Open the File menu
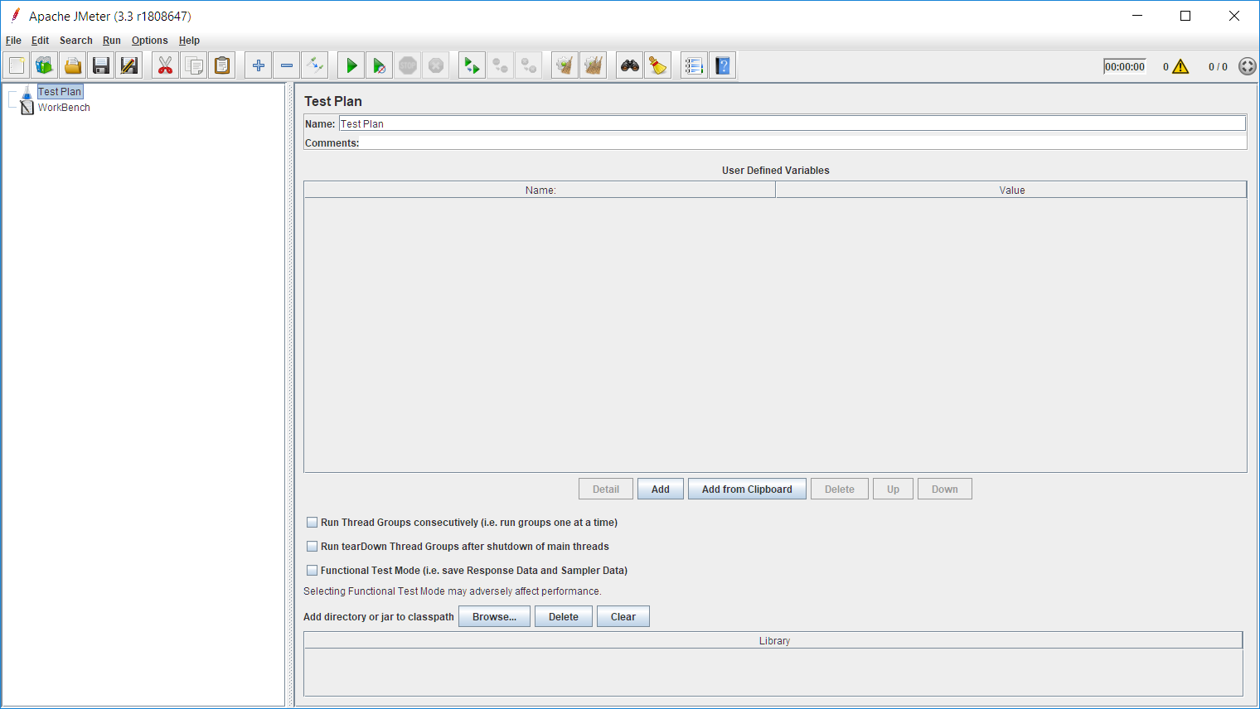1260x709 pixels. pyautogui.click(x=13, y=41)
